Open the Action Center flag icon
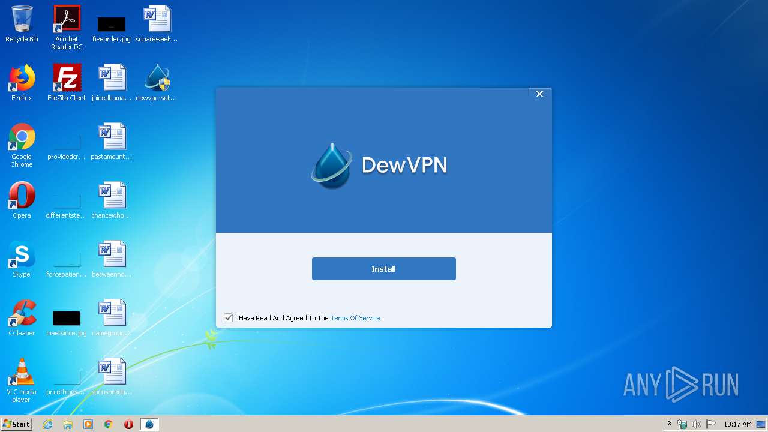 coord(710,424)
